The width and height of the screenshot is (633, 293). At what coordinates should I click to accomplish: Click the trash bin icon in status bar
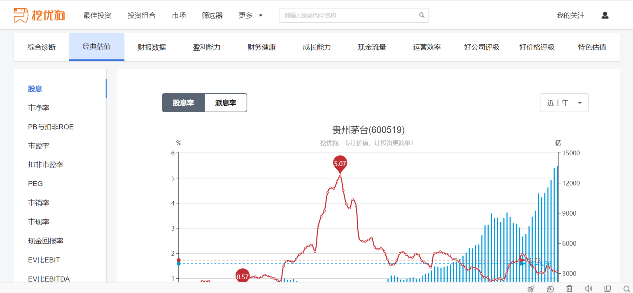point(569,288)
